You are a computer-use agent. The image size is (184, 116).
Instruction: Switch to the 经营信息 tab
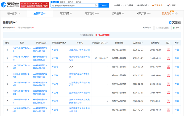(x=92, y=13)
